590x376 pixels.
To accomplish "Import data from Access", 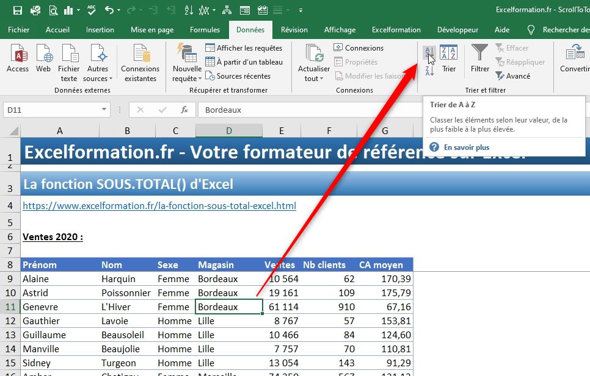I will (18, 58).
